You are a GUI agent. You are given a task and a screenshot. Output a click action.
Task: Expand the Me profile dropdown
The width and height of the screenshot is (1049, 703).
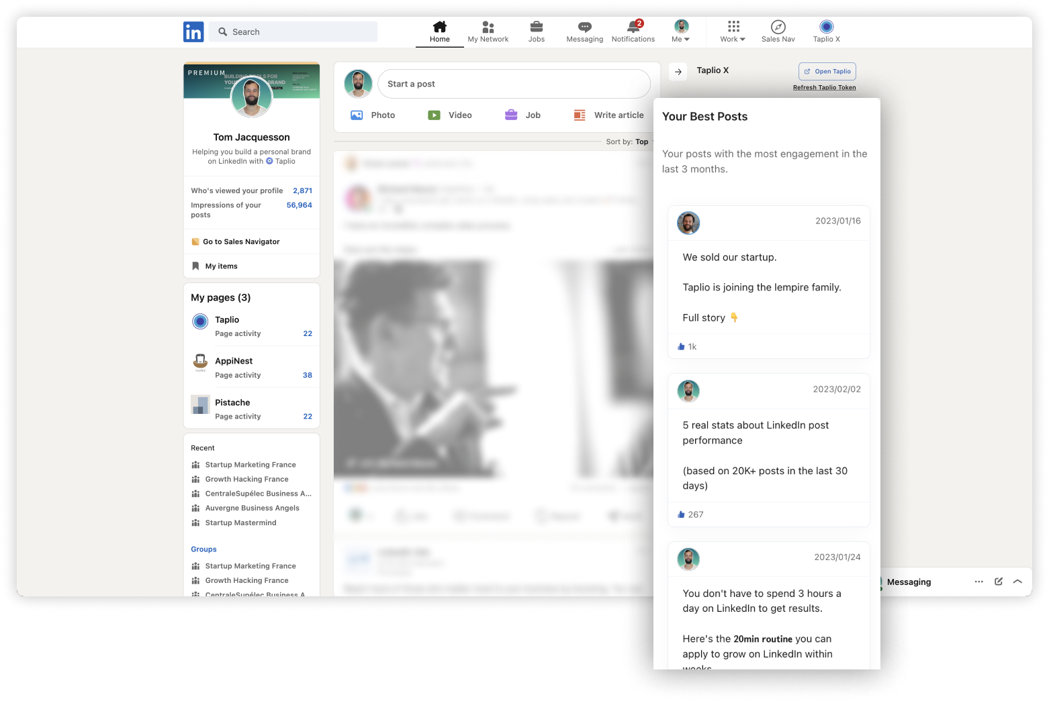(x=681, y=32)
